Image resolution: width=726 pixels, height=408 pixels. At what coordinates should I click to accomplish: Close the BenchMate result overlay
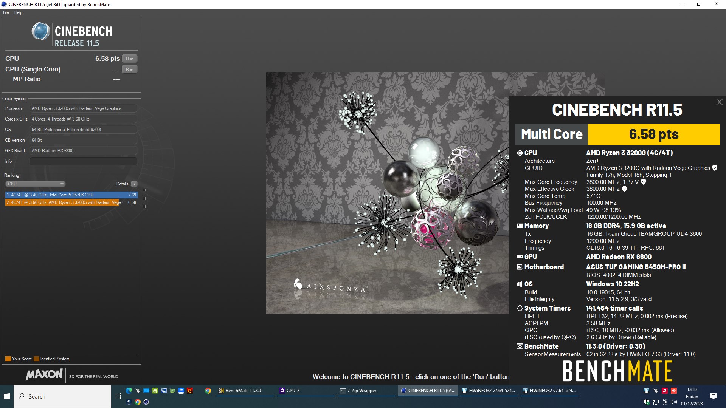719,102
